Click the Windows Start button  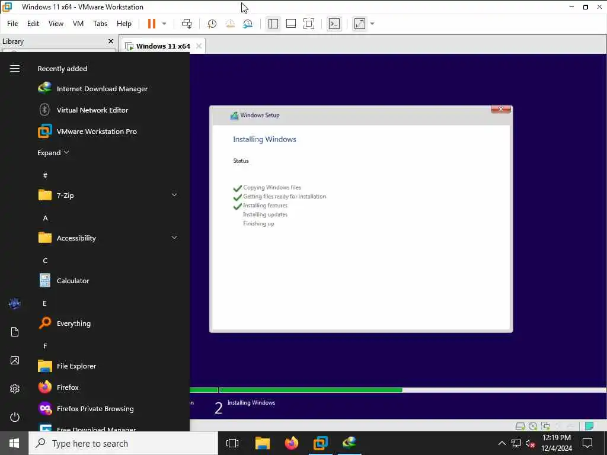click(14, 443)
